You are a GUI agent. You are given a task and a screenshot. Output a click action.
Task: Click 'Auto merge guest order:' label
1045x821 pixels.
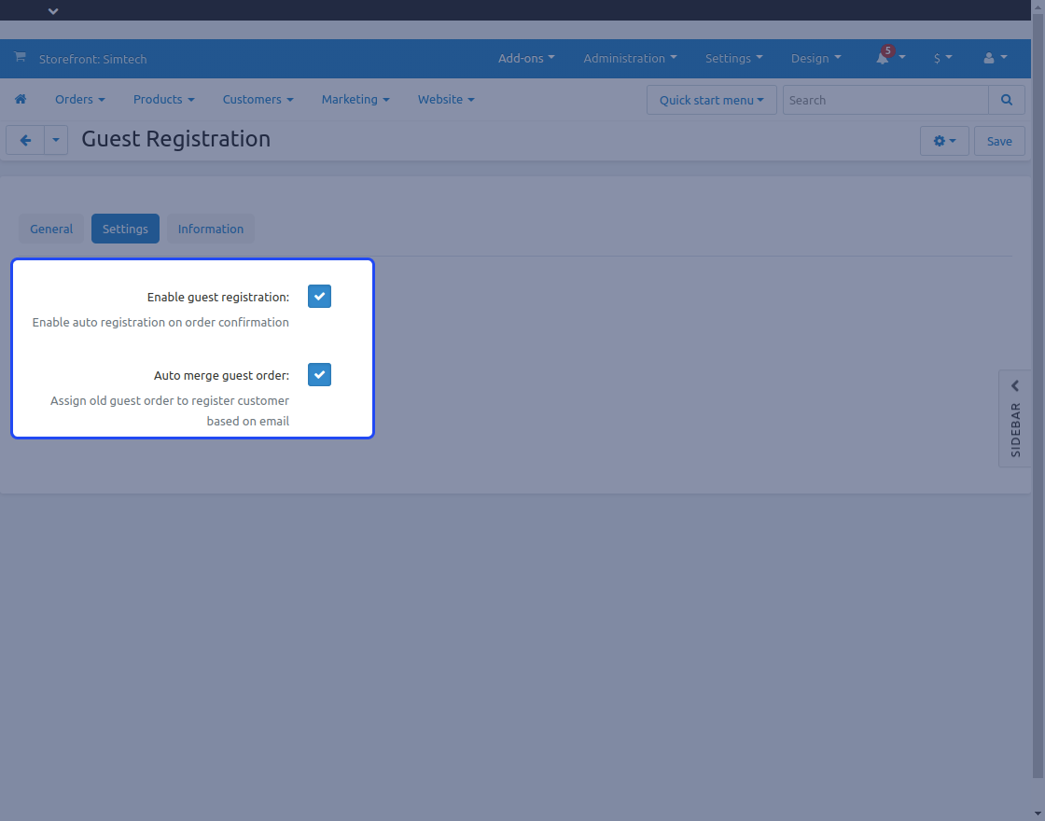click(221, 376)
